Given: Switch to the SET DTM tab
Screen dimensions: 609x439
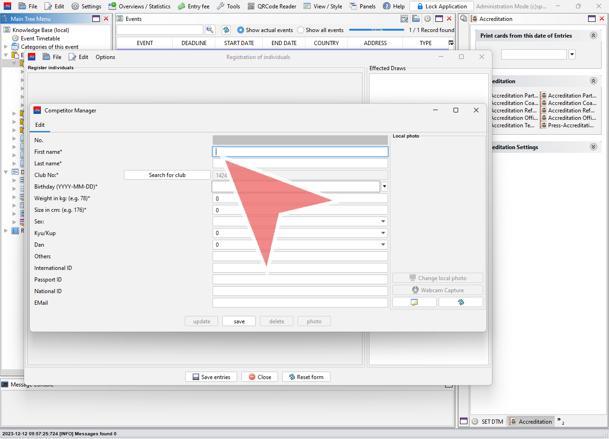Looking at the screenshot, I should tap(487, 421).
